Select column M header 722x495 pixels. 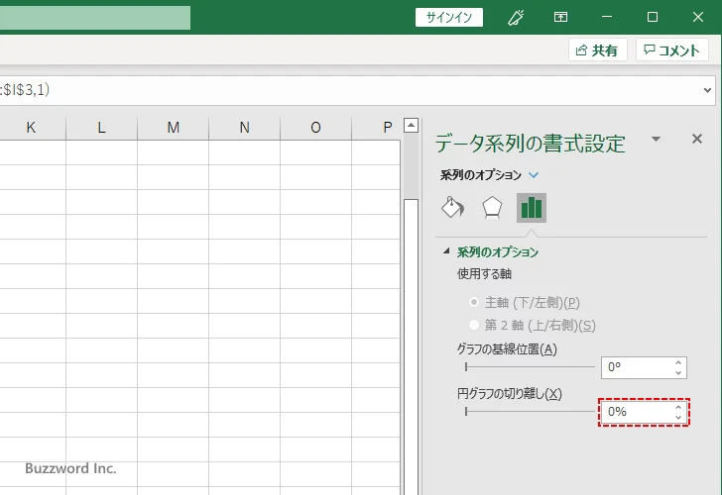tap(174, 128)
